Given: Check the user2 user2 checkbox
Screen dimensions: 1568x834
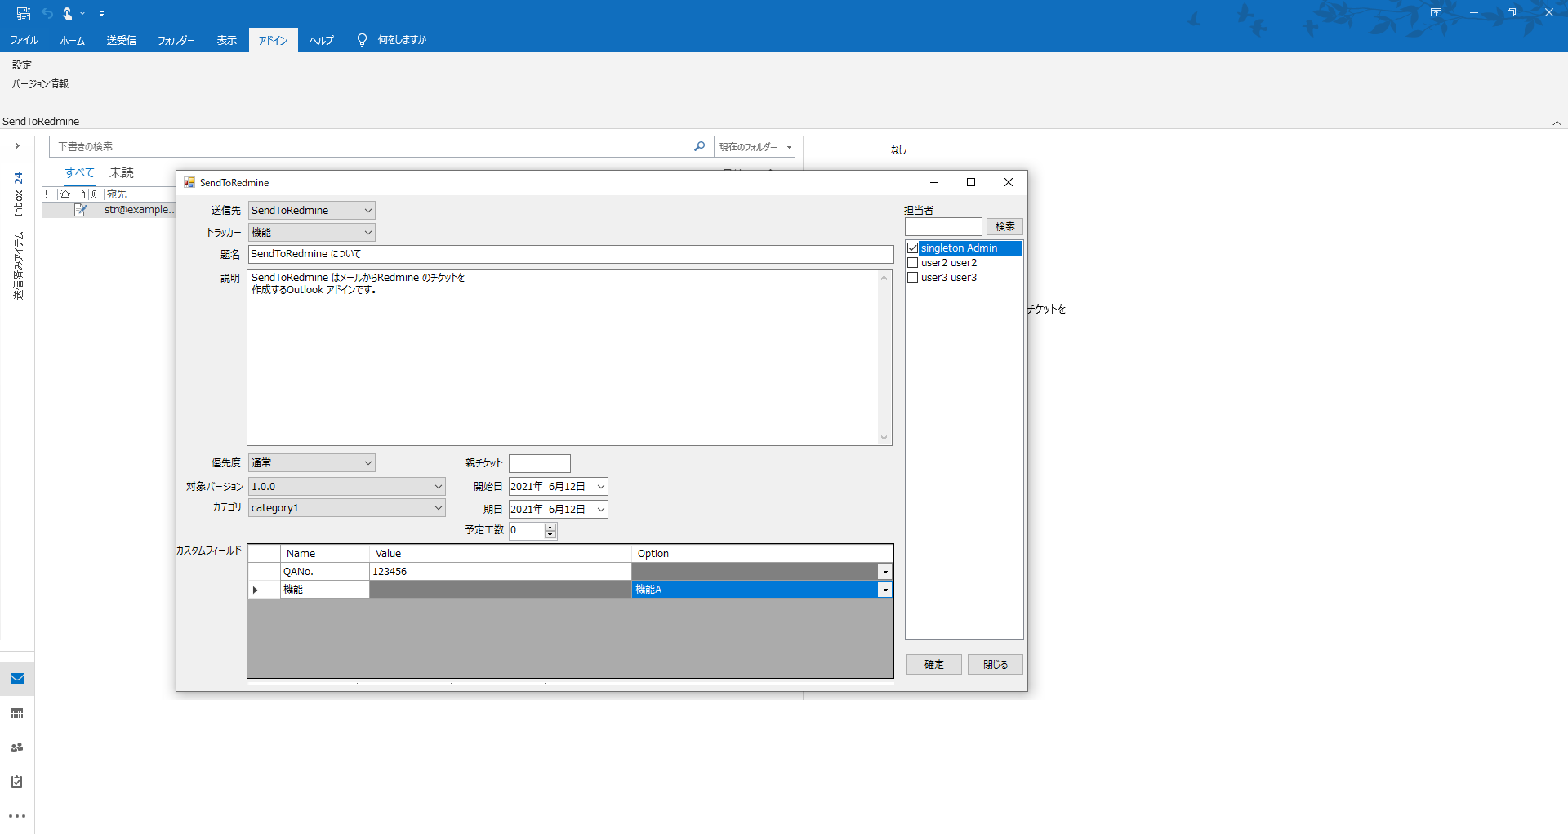Looking at the screenshot, I should coord(913,263).
